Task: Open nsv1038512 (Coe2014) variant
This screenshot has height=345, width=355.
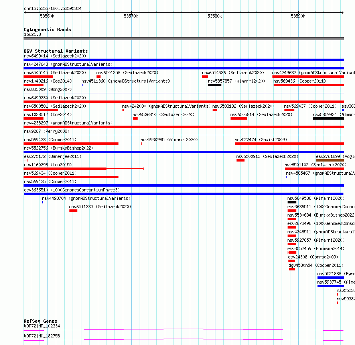Action: 48,114
